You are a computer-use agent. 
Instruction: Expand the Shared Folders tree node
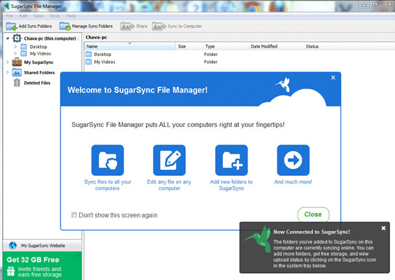(8, 72)
